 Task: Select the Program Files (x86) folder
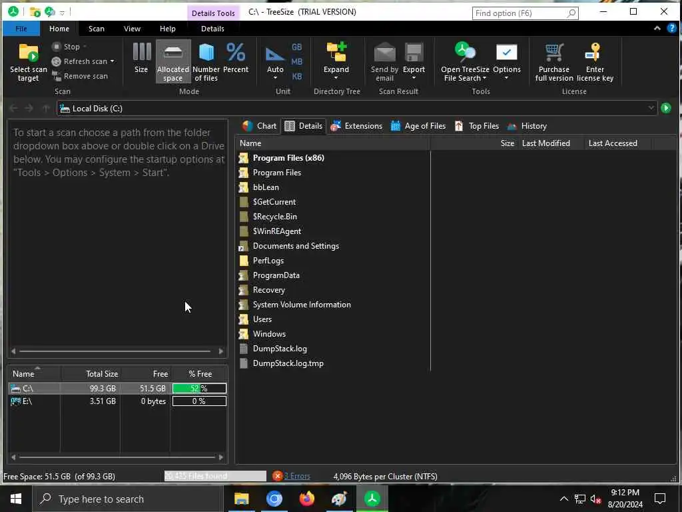coord(288,158)
